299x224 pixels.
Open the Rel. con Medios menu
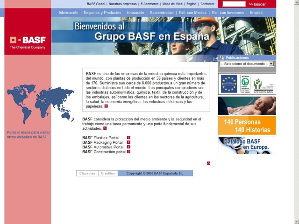[x=192, y=13]
